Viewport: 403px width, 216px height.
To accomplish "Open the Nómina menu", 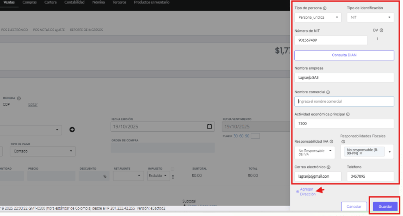I will tap(98, 2).
